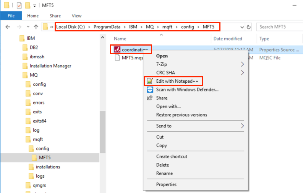The height and width of the screenshot is (193, 303).
Task: Click folder icon beside Installation Manager
Action: click(25, 66)
